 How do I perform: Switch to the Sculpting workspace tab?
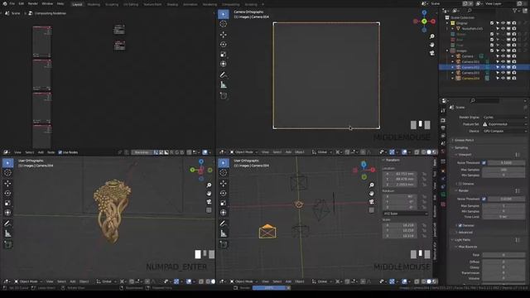(x=112, y=4)
